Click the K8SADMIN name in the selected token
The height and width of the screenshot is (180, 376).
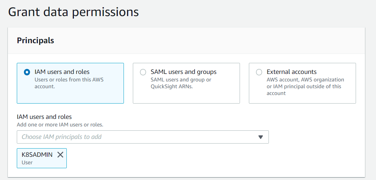[x=37, y=155]
